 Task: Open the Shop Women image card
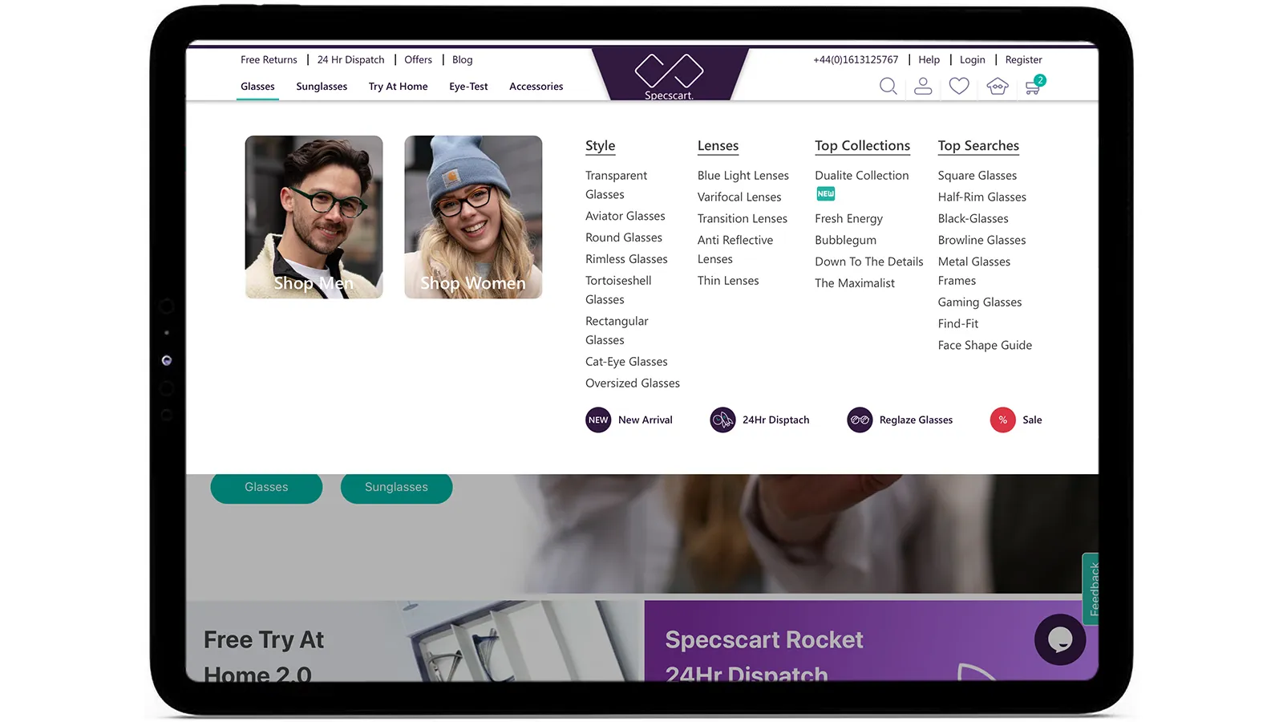pos(473,217)
